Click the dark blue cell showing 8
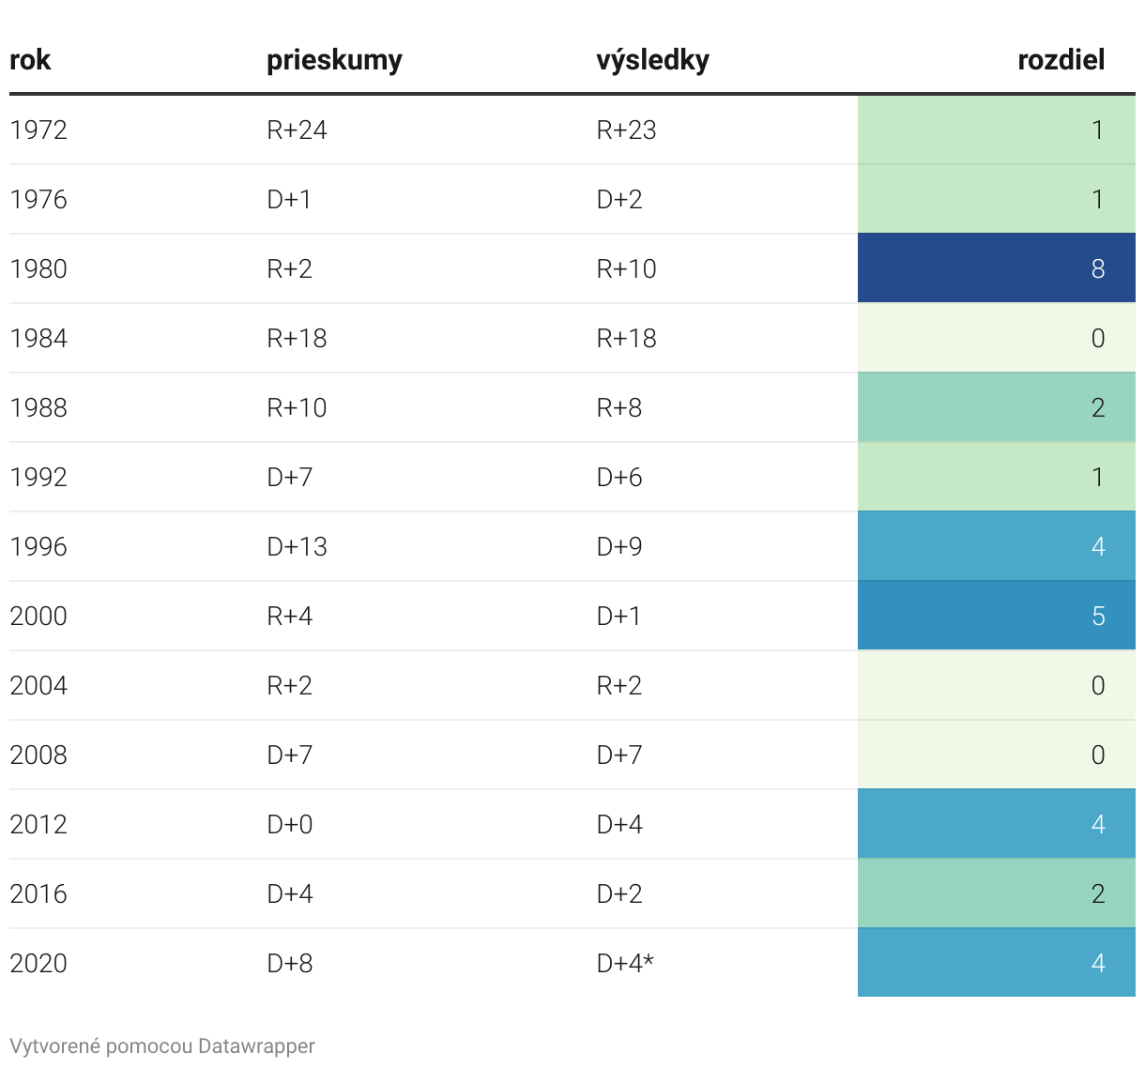Screen dimensions: 1145x1068 996,268
